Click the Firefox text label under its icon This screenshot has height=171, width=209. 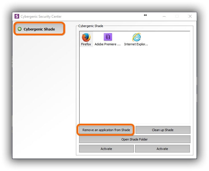86,44
